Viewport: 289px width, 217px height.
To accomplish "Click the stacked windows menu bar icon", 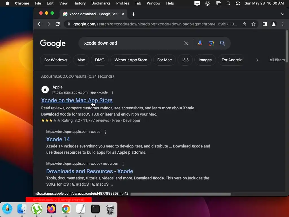I will coord(219,3).
